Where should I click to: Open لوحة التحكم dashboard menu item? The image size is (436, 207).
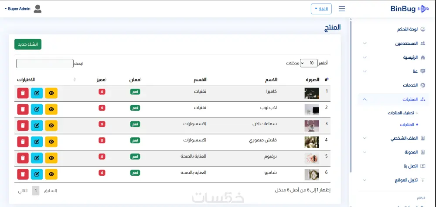point(393,30)
